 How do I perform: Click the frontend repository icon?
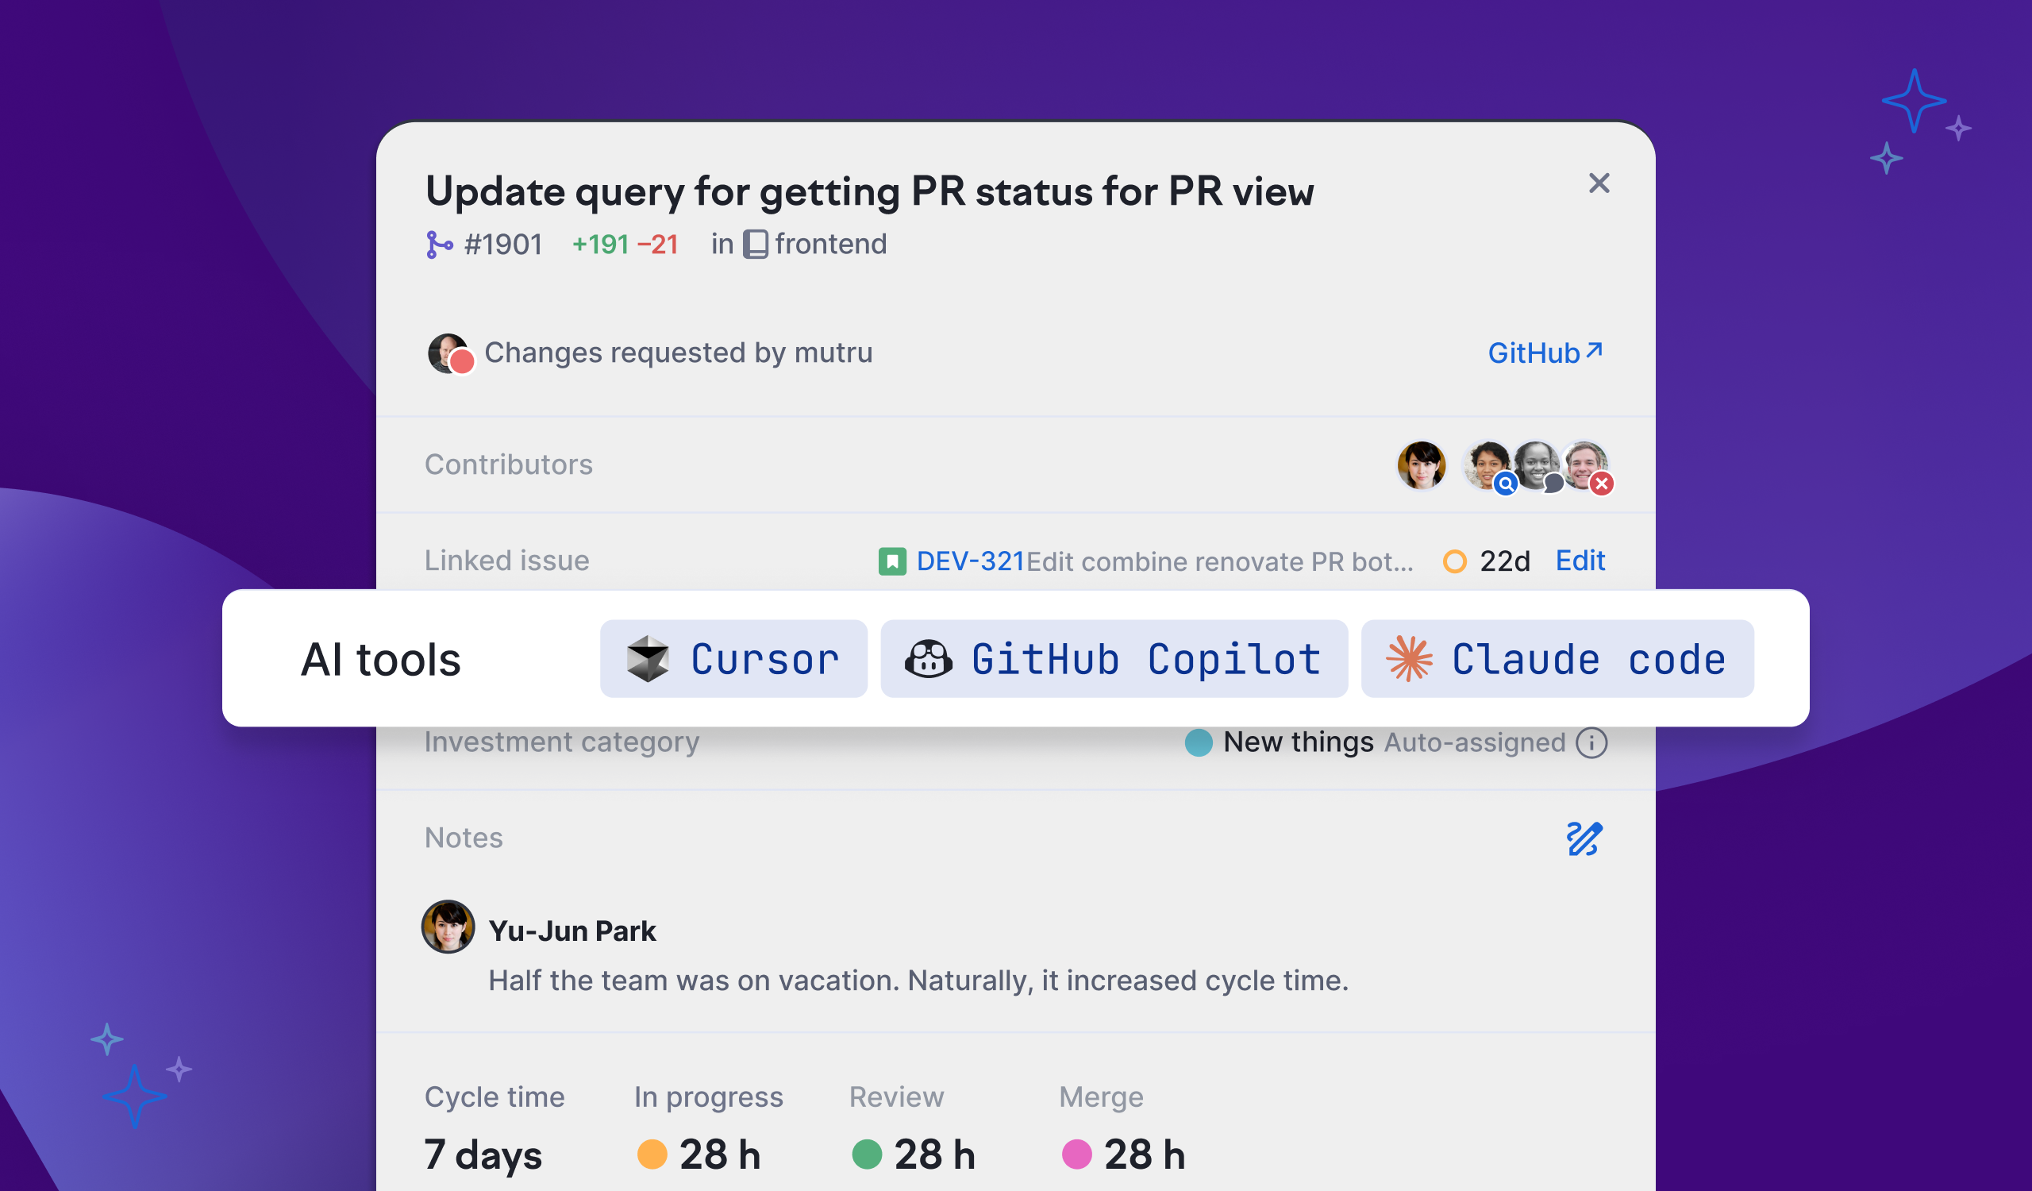tap(755, 245)
